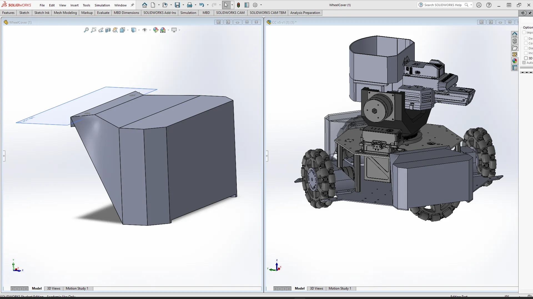Open File Explorer folder task pane tab
This screenshot has width=533, height=299.
[515, 48]
